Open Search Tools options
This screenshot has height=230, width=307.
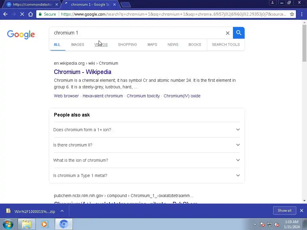coord(226,44)
